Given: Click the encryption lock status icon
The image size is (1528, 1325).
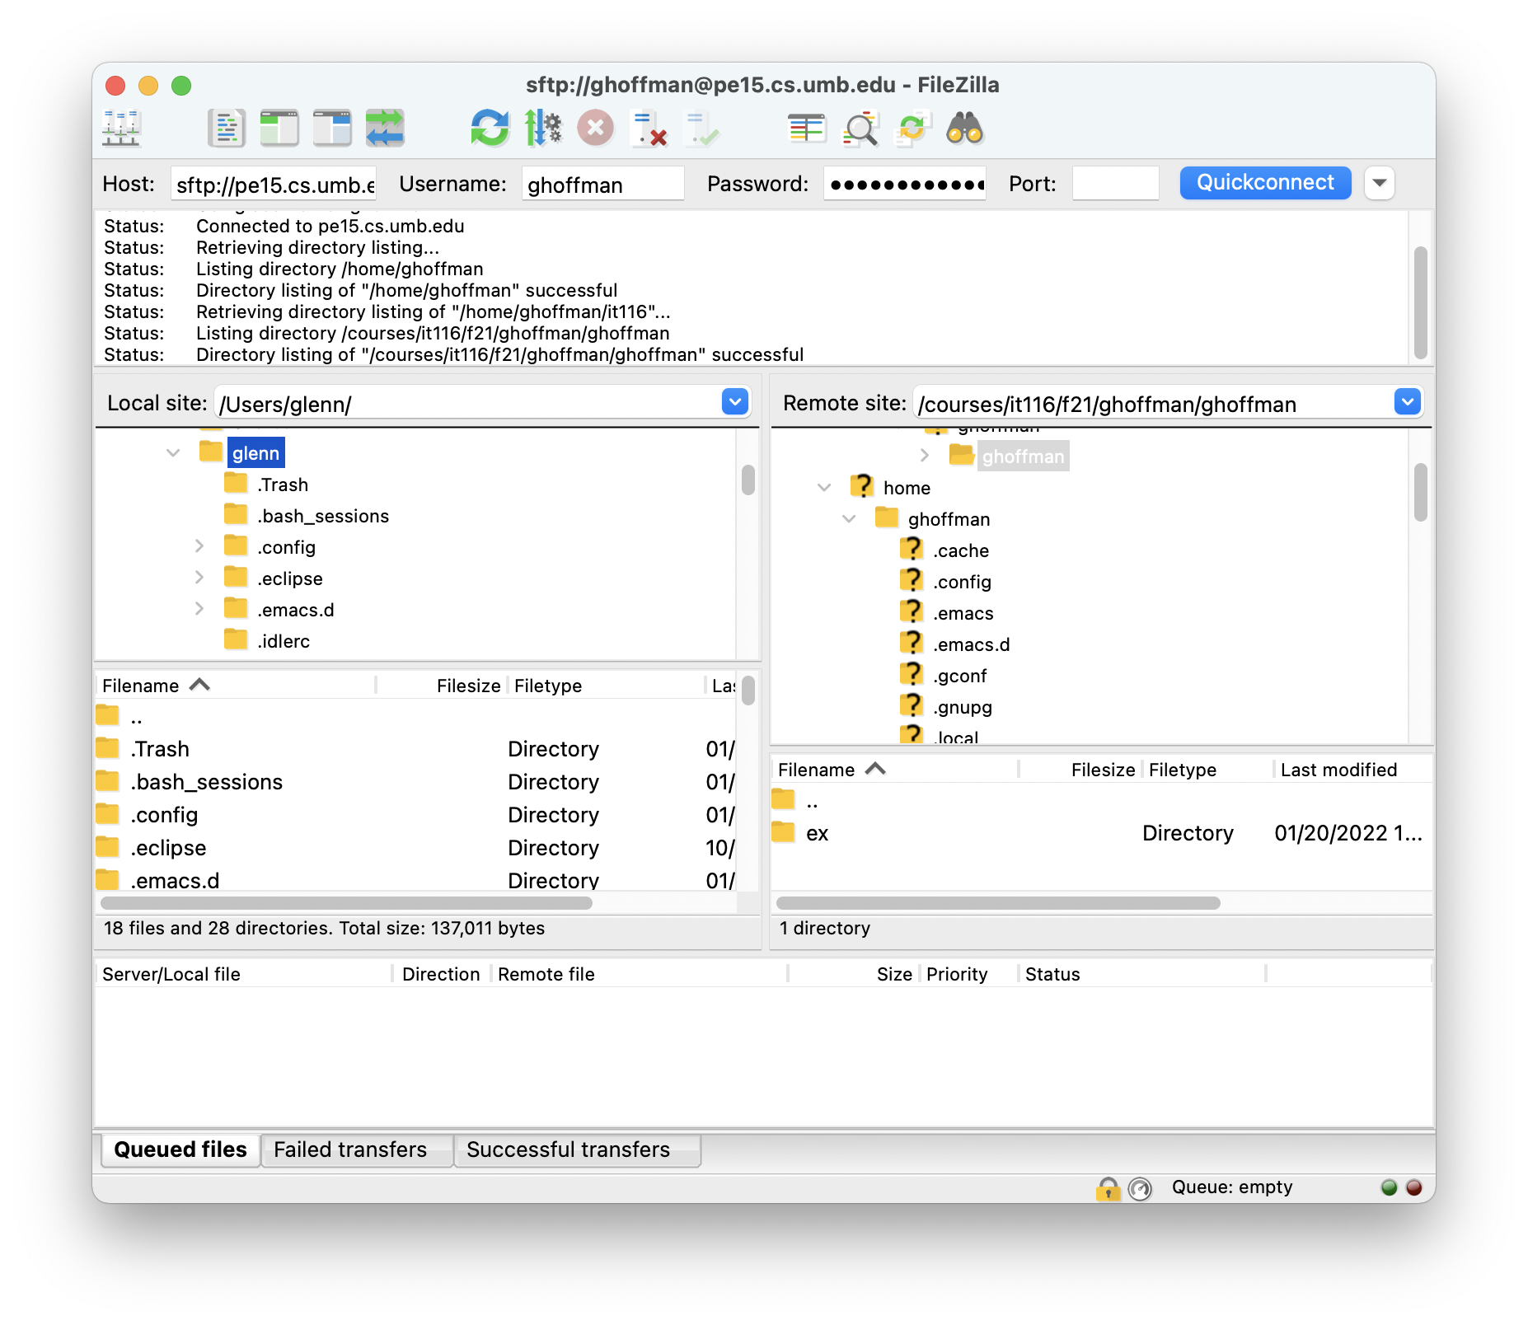Looking at the screenshot, I should 1108,1187.
